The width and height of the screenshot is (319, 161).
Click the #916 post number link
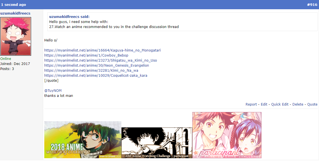pos(312,5)
